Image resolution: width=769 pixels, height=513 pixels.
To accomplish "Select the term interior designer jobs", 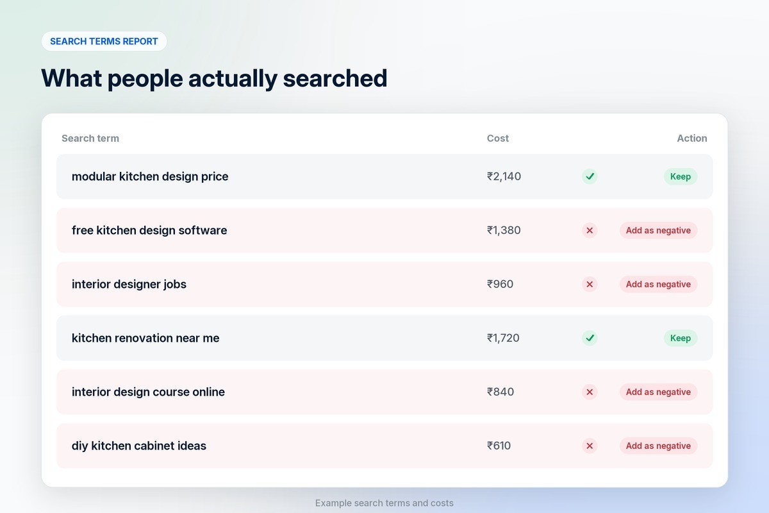I will coord(129,284).
